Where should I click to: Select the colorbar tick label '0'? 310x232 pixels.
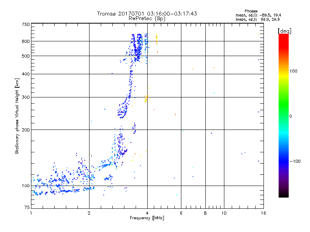291,116
